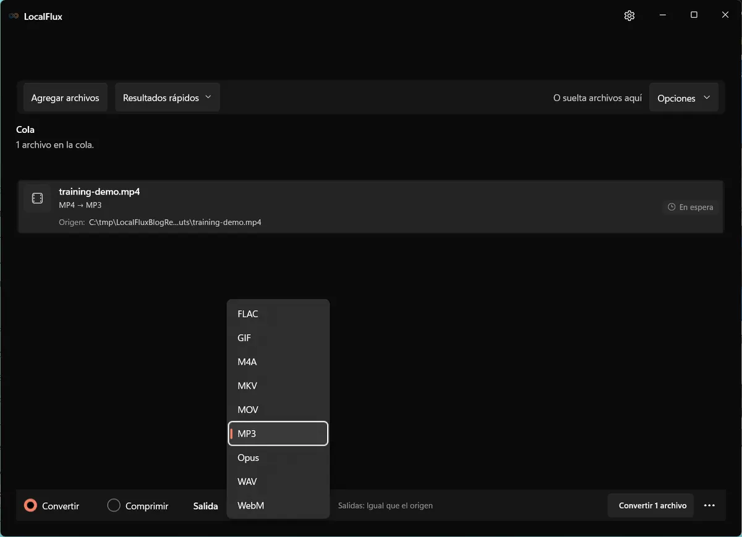Open the three-dot more options menu
This screenshot has width=742, height=537.
tap(709, 505)
